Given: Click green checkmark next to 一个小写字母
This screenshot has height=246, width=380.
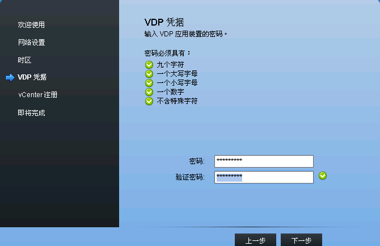Looking at the screenshot, I should coord(149,83).
